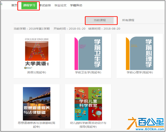Go to 毕业论文 section
This screenshot has width=166, height=132.
[61, 5]
